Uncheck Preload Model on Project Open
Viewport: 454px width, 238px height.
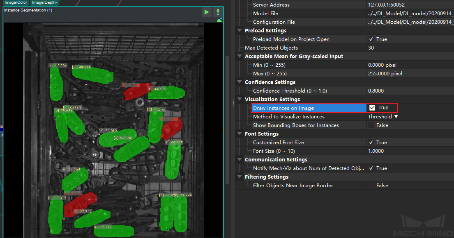click(371, 39)
